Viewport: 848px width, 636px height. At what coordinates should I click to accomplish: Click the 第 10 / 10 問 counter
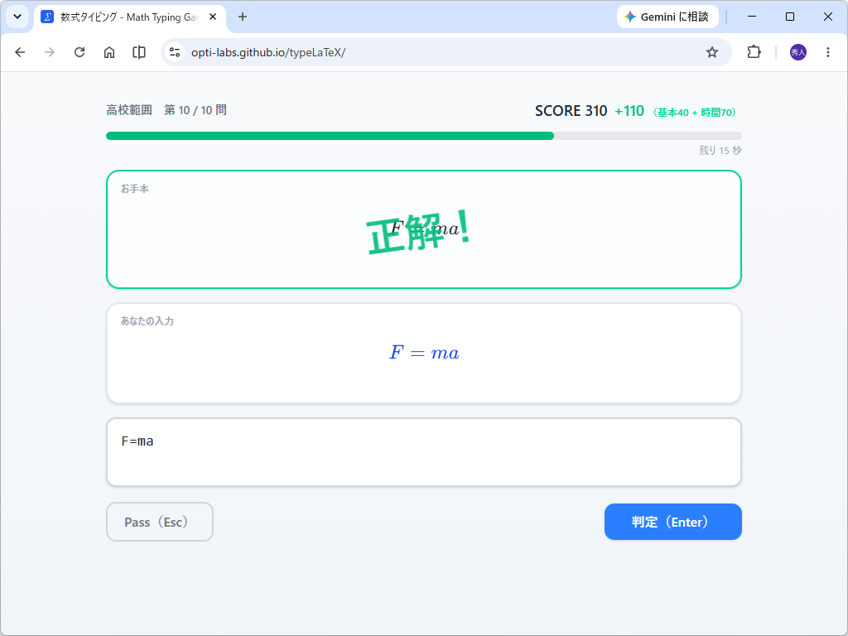pyautogui.click(x=195, y=110)
